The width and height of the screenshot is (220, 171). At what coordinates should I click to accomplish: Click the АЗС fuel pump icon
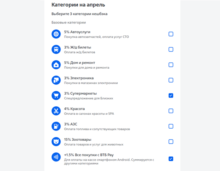click(x=56, y=126)
